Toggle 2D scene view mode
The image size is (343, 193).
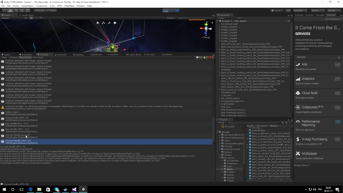[x=26, y=18]
